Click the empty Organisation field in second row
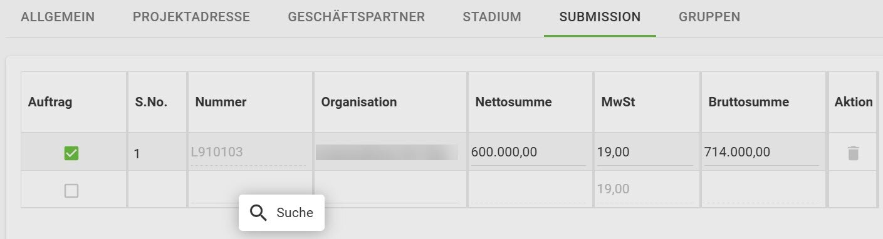This screenshot has height=239, width=883. [389, 190]
